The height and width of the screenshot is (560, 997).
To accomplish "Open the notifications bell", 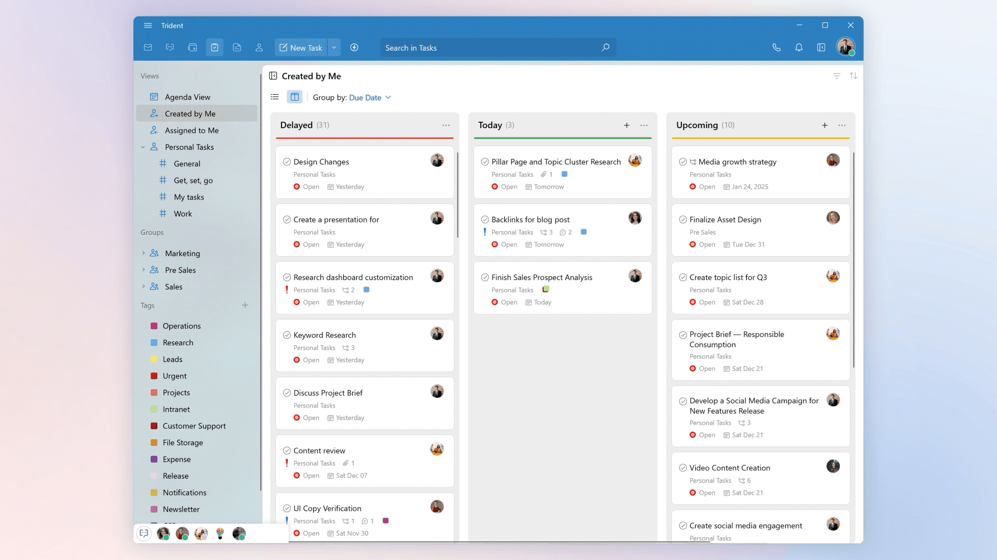I will click(x=799, y=48).
